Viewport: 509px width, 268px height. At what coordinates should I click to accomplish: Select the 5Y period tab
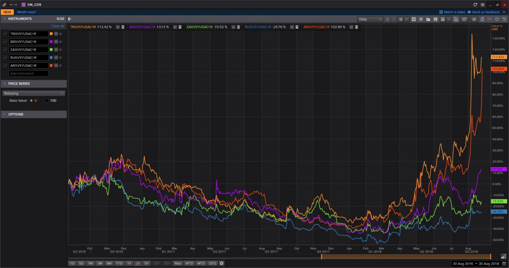point(146,263)
